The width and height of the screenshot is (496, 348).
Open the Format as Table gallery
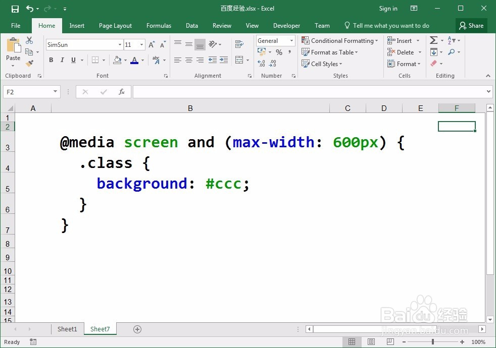(330, 52)
